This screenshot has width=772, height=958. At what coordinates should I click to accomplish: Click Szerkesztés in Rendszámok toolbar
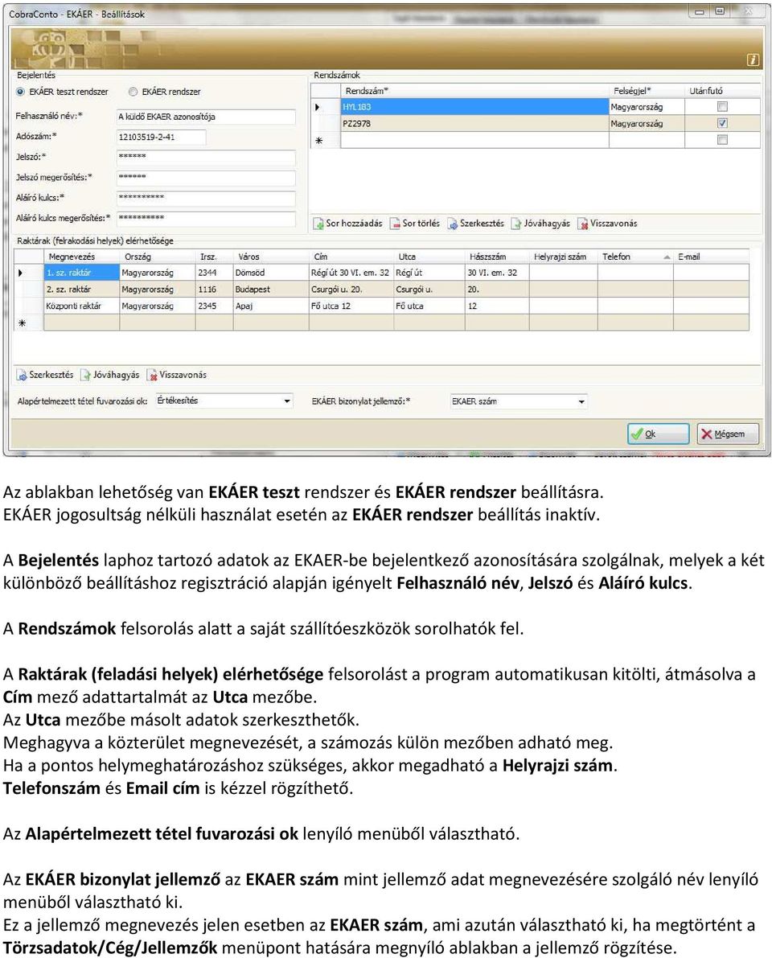476,224
